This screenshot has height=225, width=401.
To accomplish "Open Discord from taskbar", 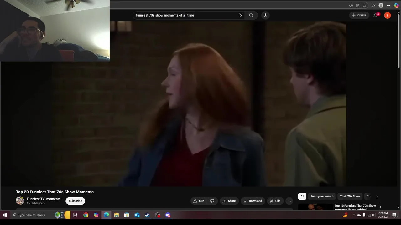I will (168, 215).
